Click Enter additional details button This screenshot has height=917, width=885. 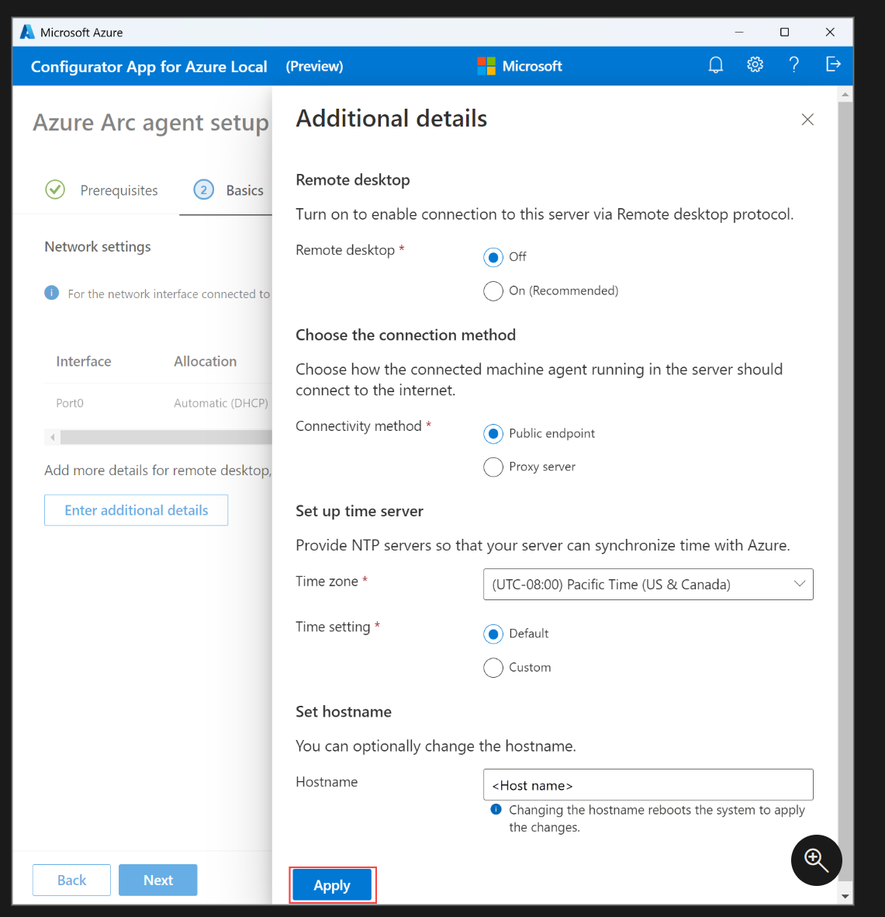[136, 510]
